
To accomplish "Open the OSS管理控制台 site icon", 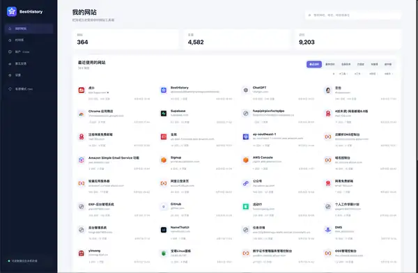I will (328, 253).
